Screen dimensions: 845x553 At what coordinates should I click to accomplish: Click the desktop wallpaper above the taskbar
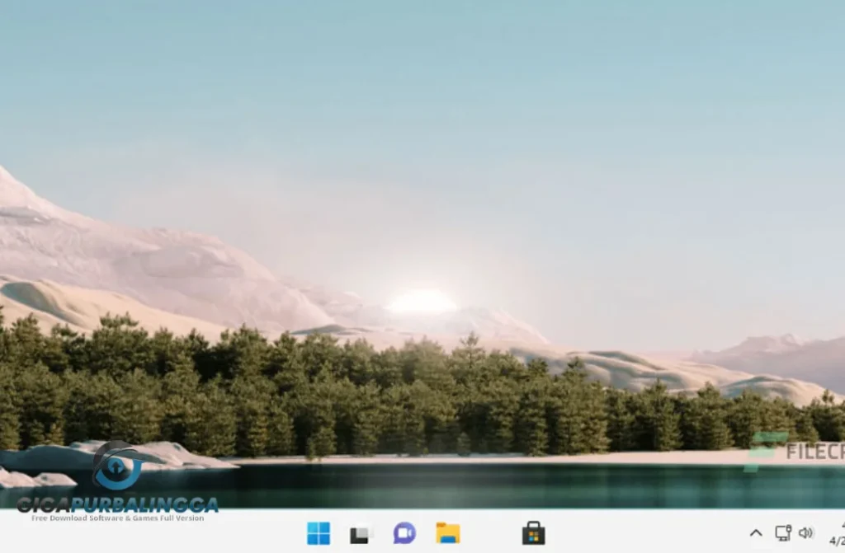tap(422, 247)
